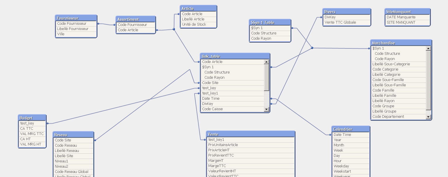The image size is (448, 177).
Task: Click Libellé Fournisseur field in Fournisseur
Action: 76,29
